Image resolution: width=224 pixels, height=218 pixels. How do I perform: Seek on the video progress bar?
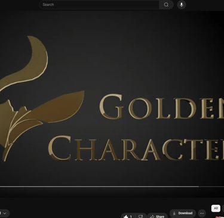112,186
